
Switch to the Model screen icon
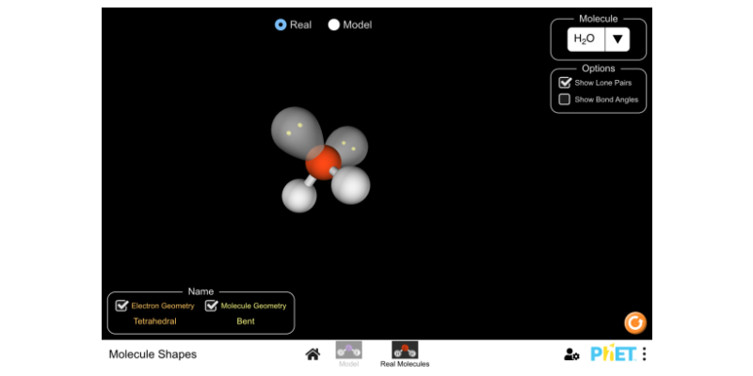[x=348, y=352]
